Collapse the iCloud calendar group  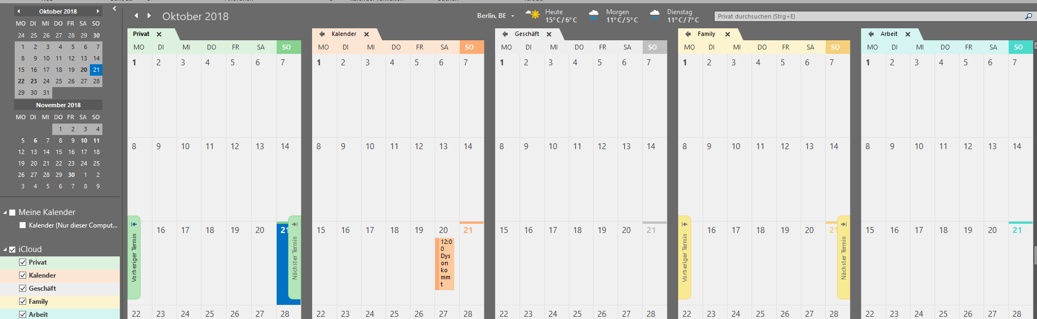5,249
